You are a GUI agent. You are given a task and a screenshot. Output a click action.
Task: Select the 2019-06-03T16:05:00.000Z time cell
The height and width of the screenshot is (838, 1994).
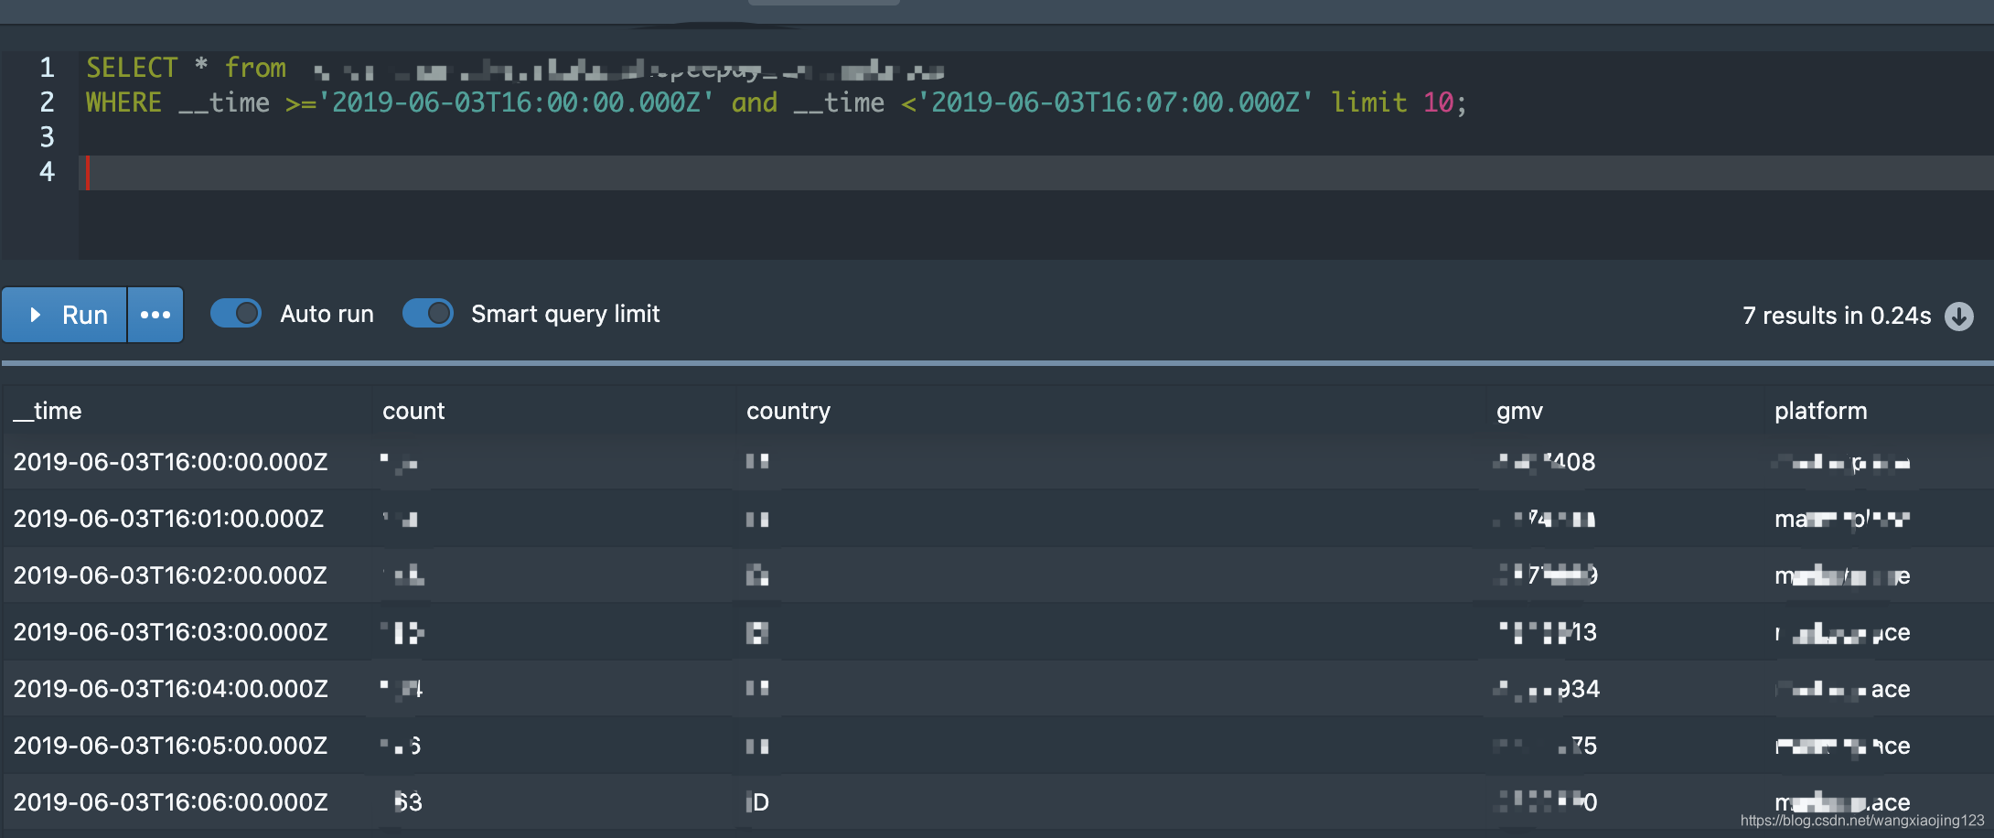(170, 746)
